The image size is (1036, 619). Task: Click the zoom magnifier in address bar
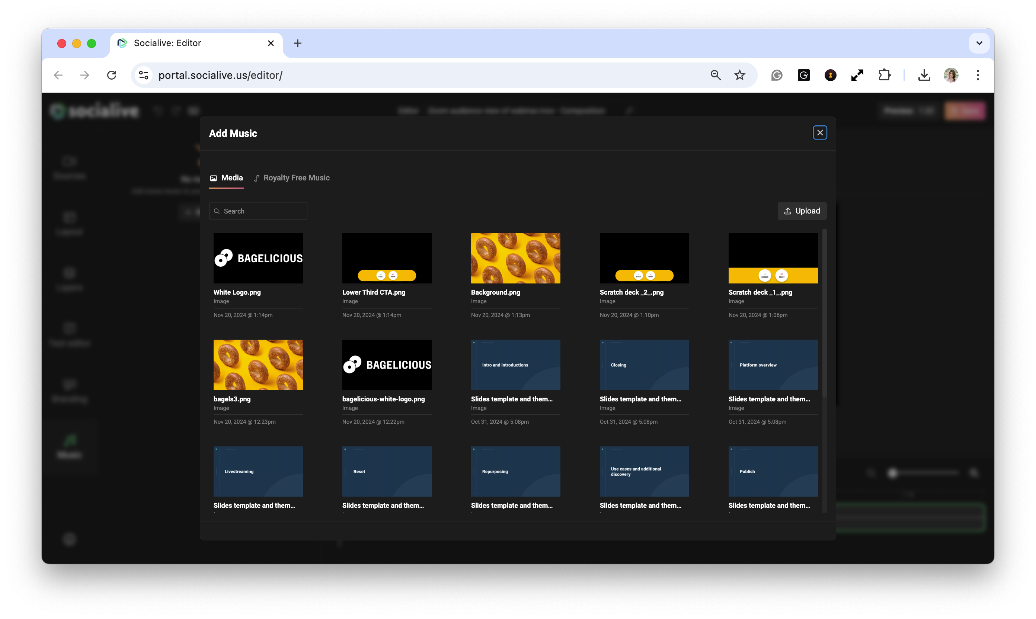[716, 75]
